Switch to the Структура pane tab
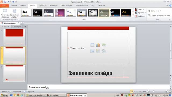 coord(17,27)
